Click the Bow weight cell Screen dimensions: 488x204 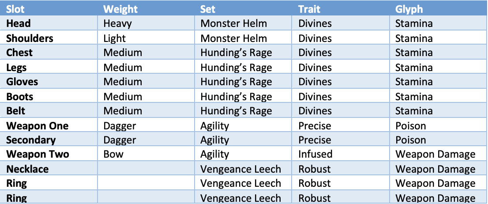click(113, 155)
